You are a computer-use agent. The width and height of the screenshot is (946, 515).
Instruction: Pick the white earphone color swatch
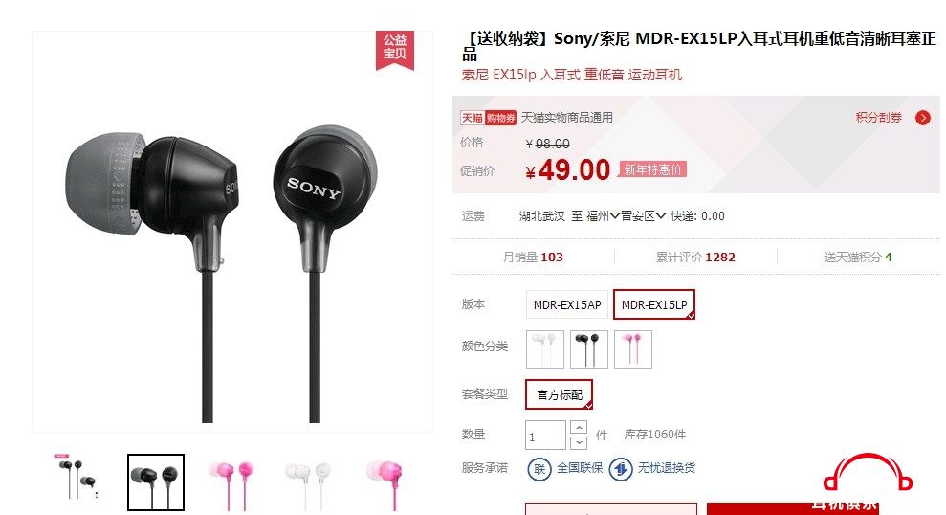tap(545, 349)
